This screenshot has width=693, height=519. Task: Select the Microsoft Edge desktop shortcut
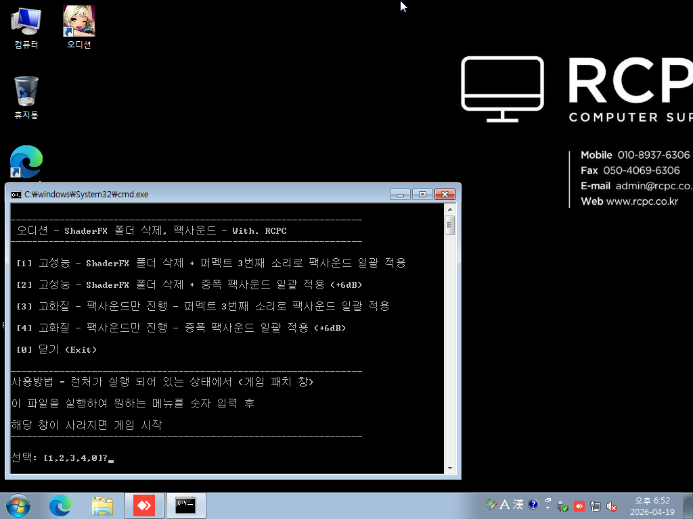point(26,162)
